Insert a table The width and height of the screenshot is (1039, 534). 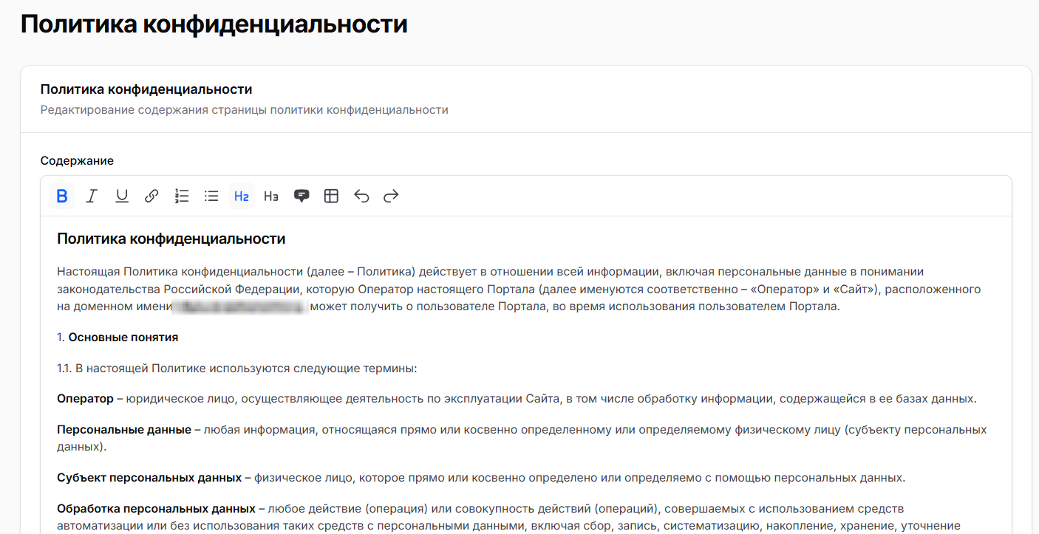(331, 196)
